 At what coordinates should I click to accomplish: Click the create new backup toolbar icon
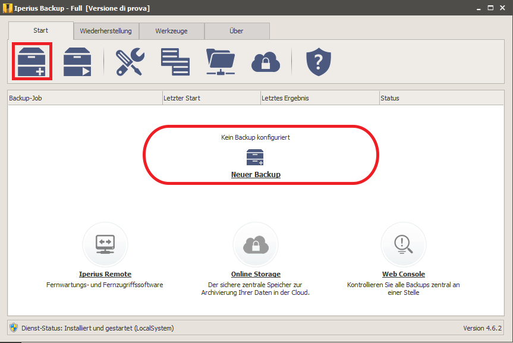coord(32,62)
